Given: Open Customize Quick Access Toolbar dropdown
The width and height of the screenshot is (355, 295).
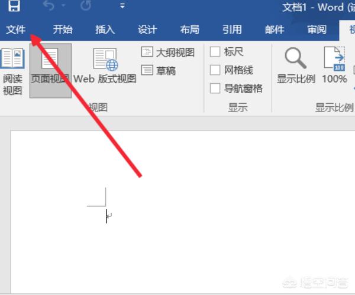Looking at the screenshot, I should pyautogui.click(x=122, y=6).
